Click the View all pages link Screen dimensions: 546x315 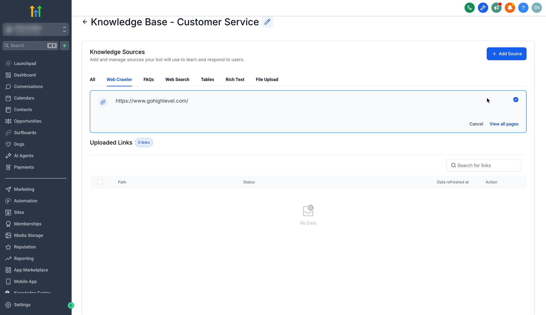tap(504, 124)
